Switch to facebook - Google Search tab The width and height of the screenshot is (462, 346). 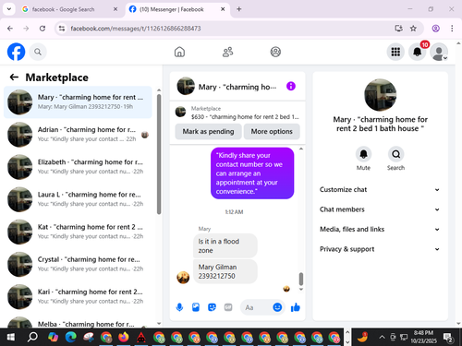click(x=70, y=9)
